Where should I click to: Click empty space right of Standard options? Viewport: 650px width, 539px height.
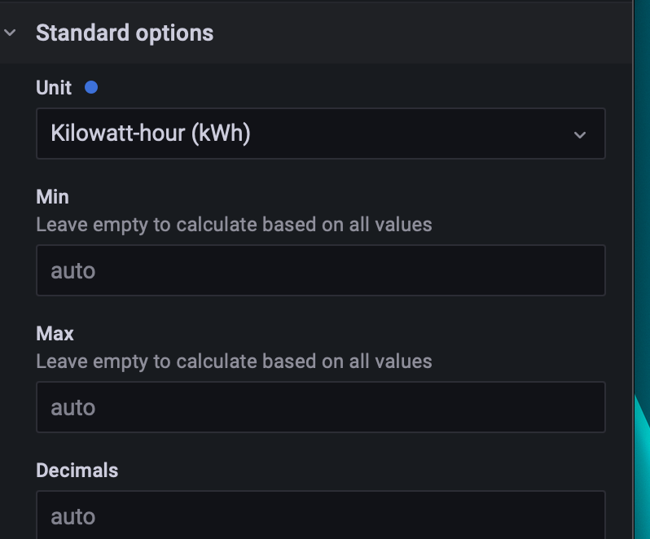pyautogui.click(x=424, y=33)
